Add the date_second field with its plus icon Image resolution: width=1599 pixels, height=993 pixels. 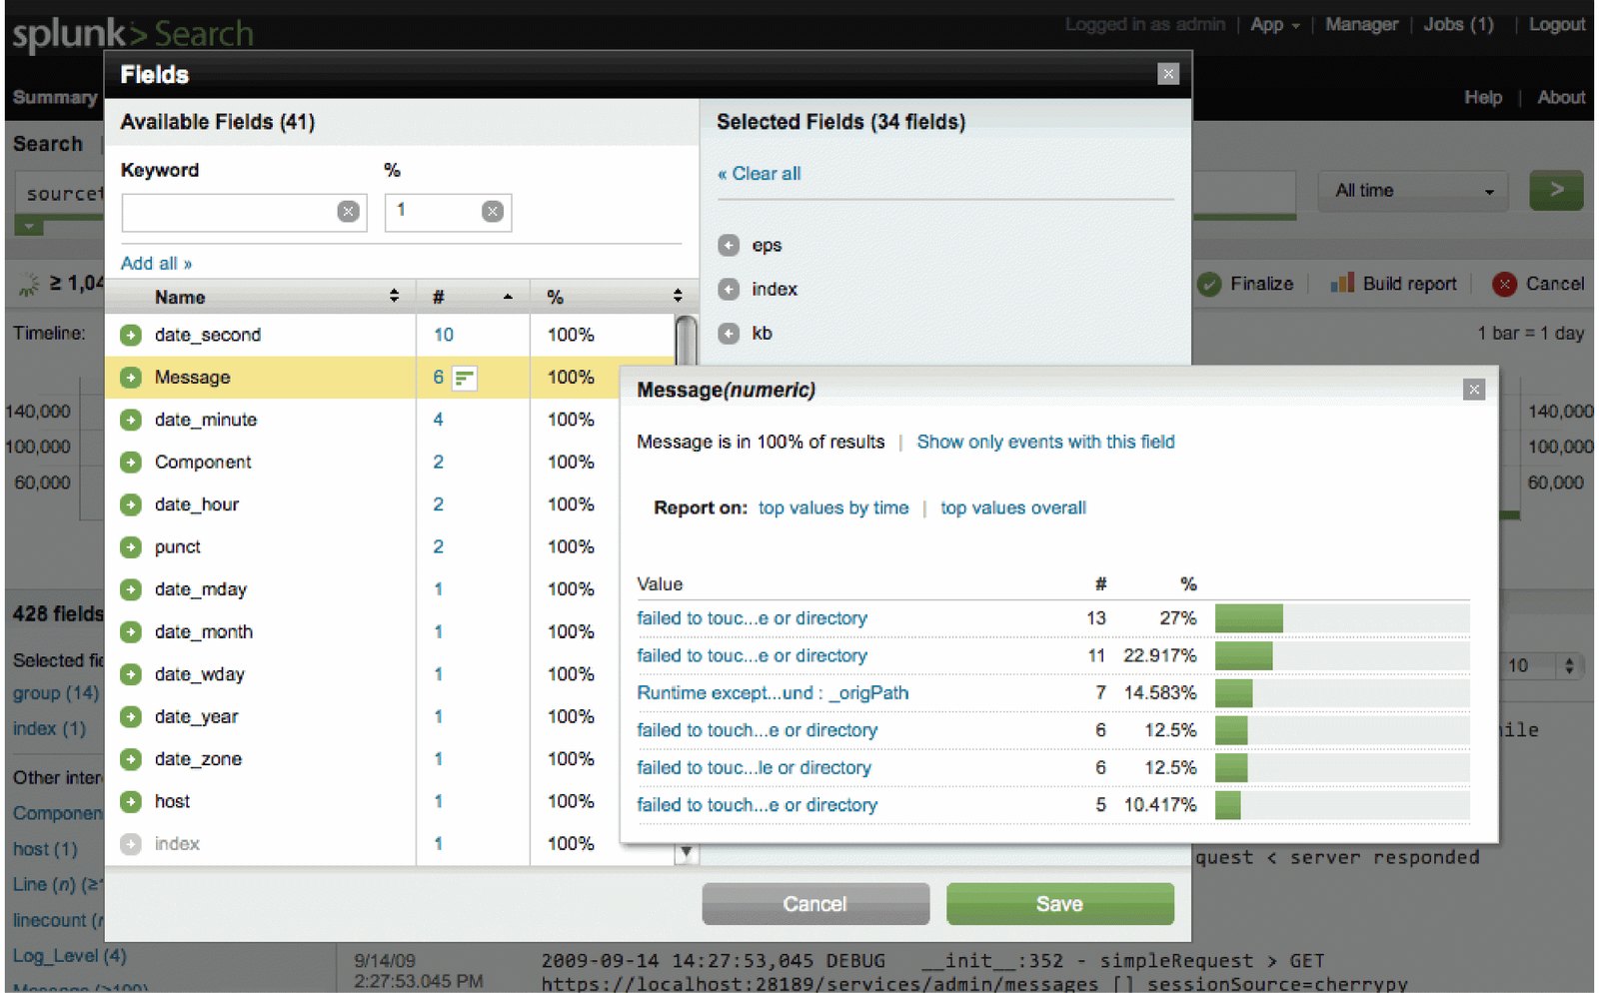[x=131, y=335]
